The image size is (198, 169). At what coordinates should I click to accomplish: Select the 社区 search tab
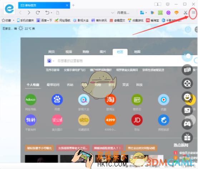tap(120, 52)
